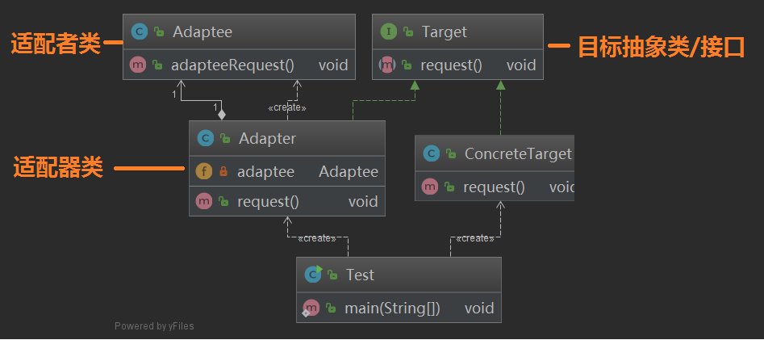Select the ConcreteTarget class header
This screenshot has width=764, height=340.
(517, 153)
